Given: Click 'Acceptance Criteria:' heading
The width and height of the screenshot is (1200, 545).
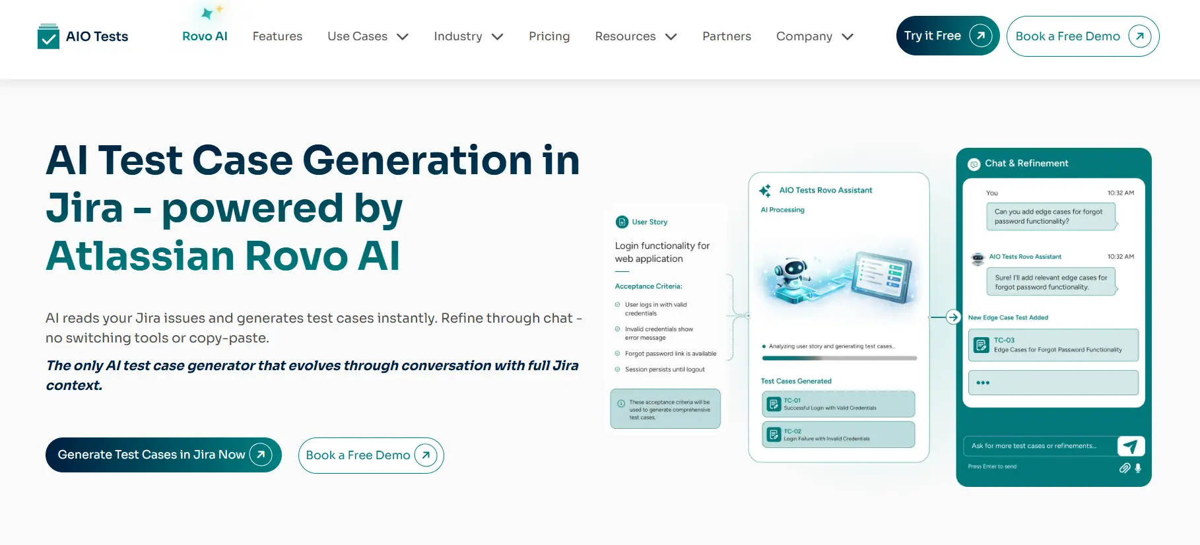Looking at the screenshot, I should [x=648, y=286].
